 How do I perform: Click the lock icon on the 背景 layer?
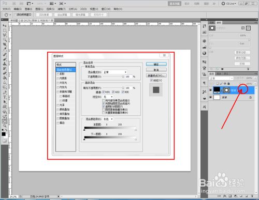pos(250,98)
